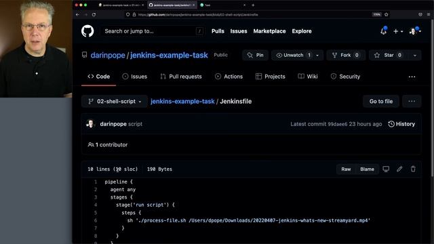Open the Security tab

(x=345, y=77)
